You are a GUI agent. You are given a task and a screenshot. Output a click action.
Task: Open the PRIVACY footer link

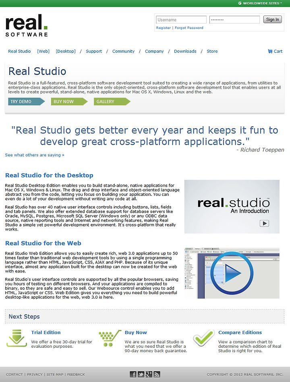(35, 374)
